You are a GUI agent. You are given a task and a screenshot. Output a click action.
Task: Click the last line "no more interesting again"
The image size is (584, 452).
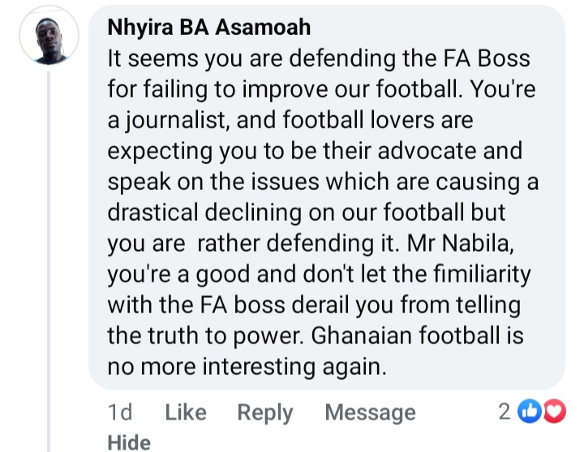point(243,366)
